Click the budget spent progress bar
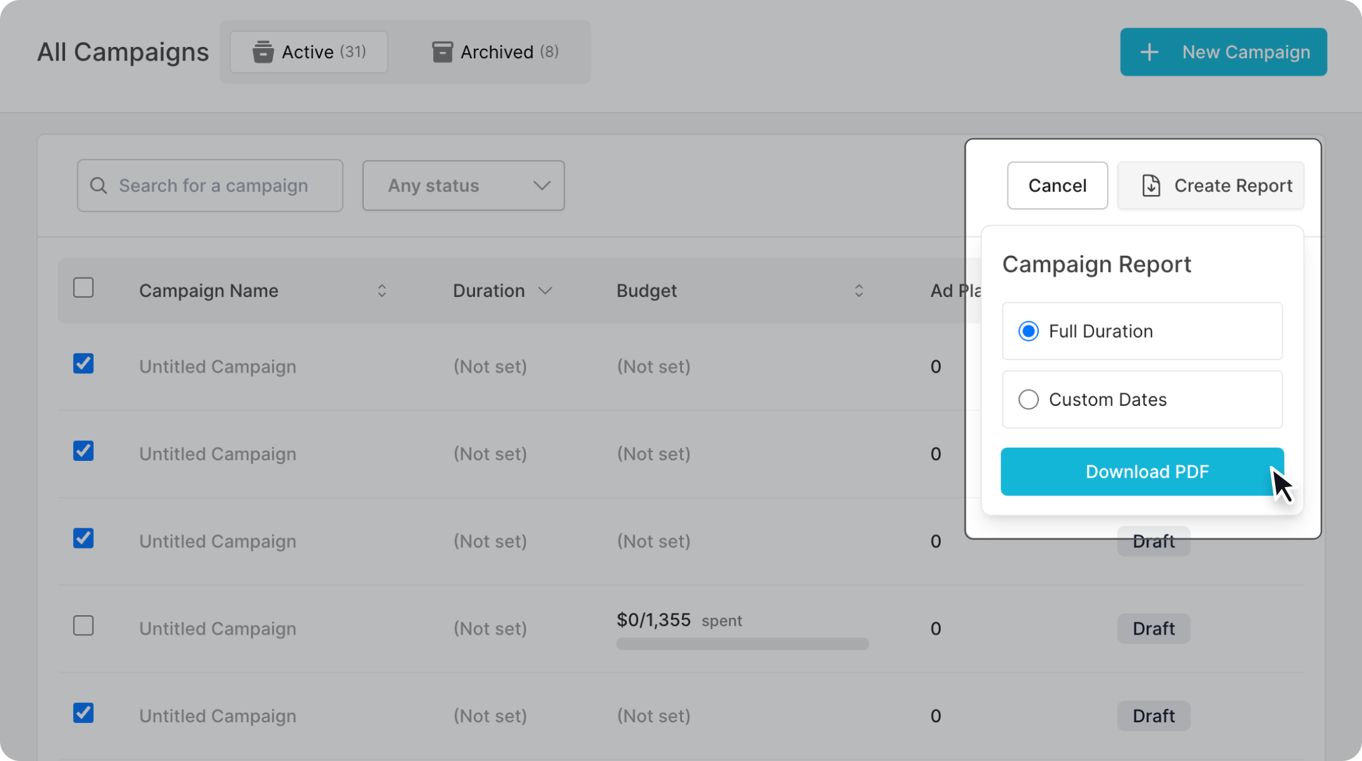 point(742,644)
